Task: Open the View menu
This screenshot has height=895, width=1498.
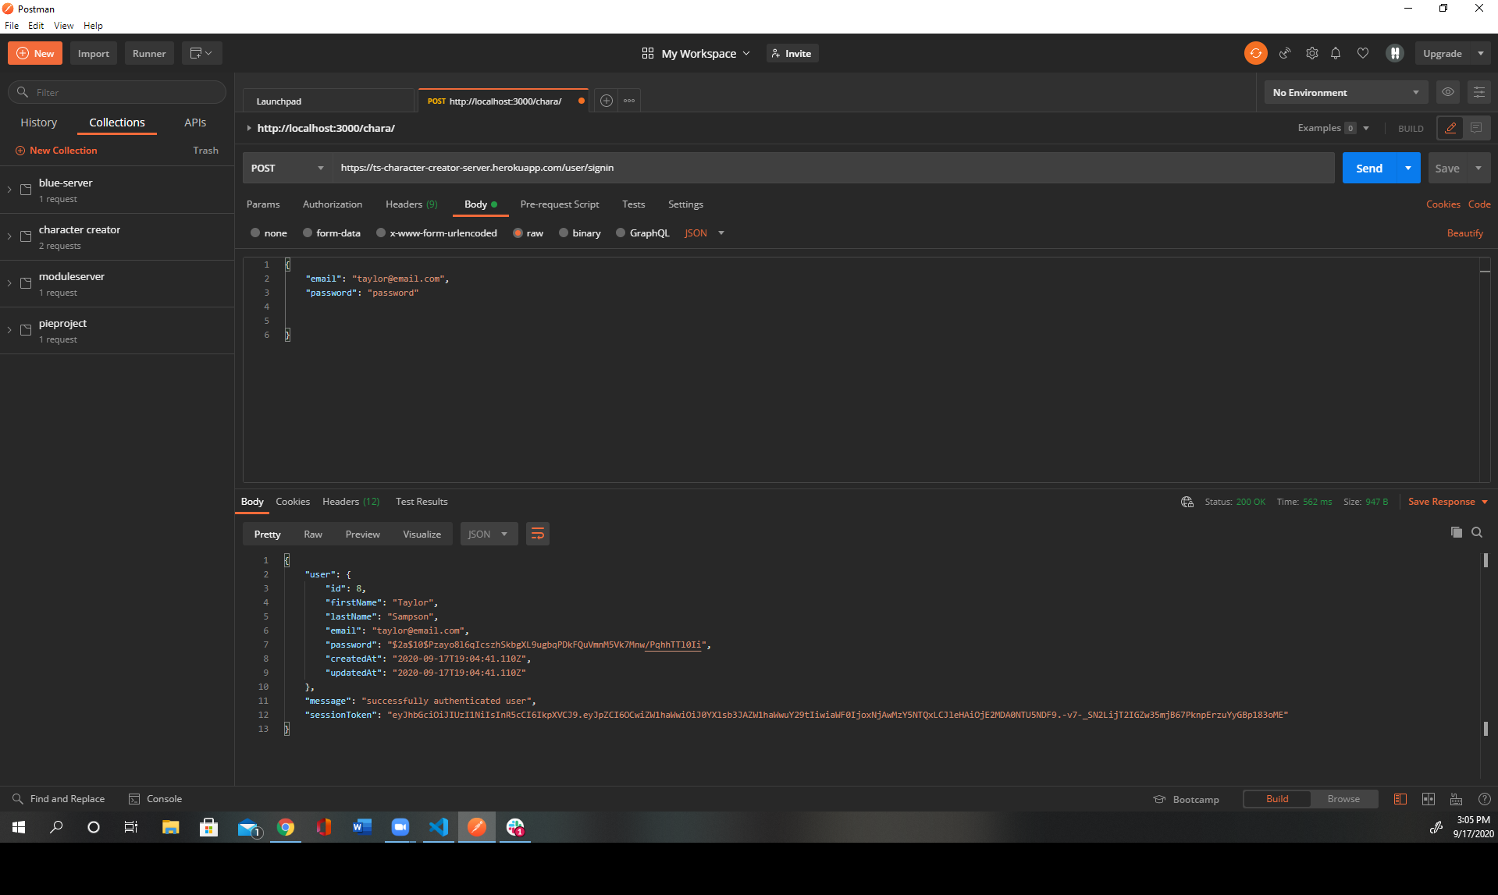Action: [63, 25]
